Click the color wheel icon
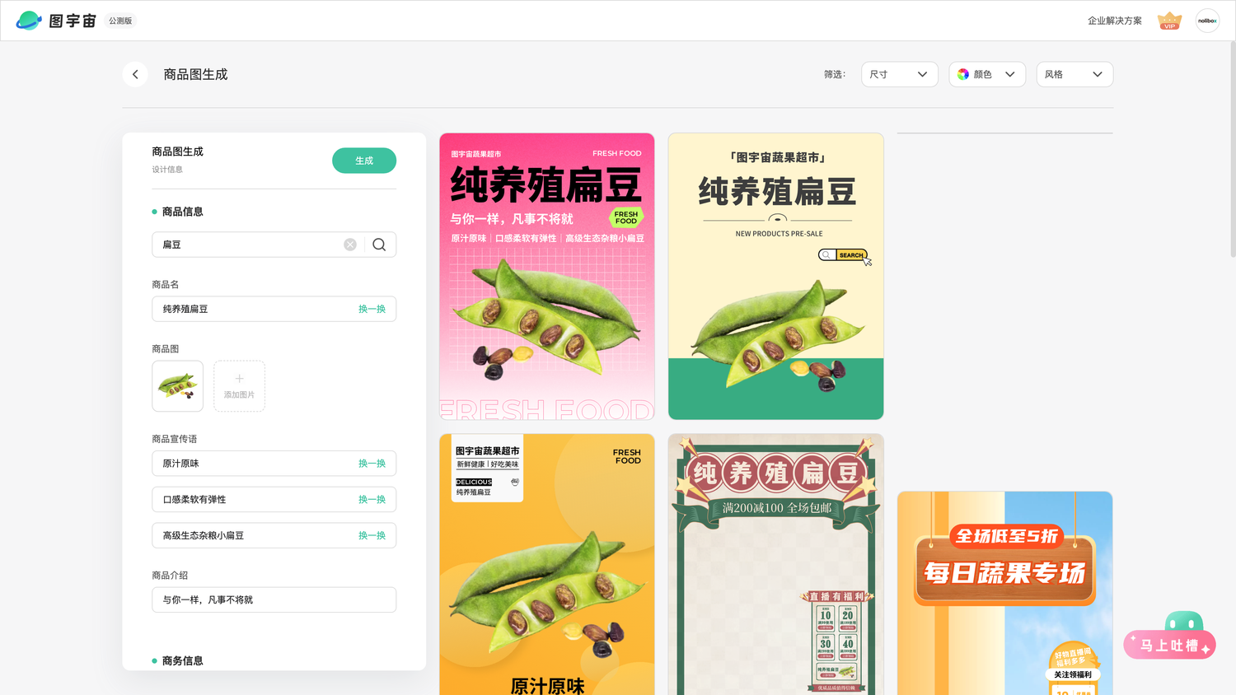This screenshot has height=695, width=1236. pos(962,74)
